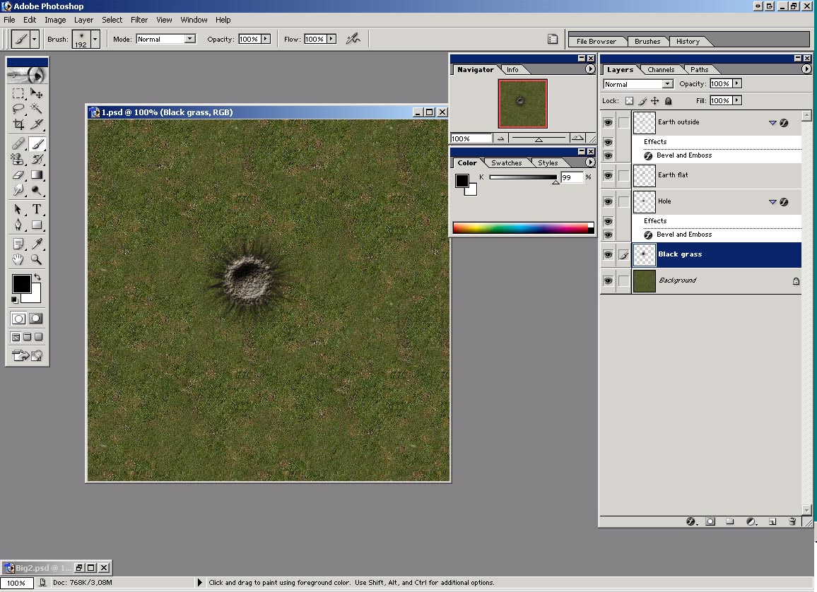
Task: Open the File Browser palette tab
Action: [596, 42]
